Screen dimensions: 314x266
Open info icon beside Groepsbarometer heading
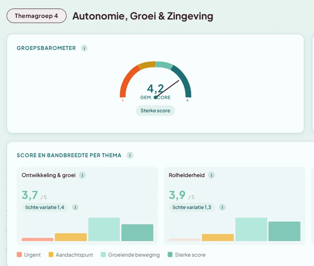pyautogui.click(x=84, y=48)
